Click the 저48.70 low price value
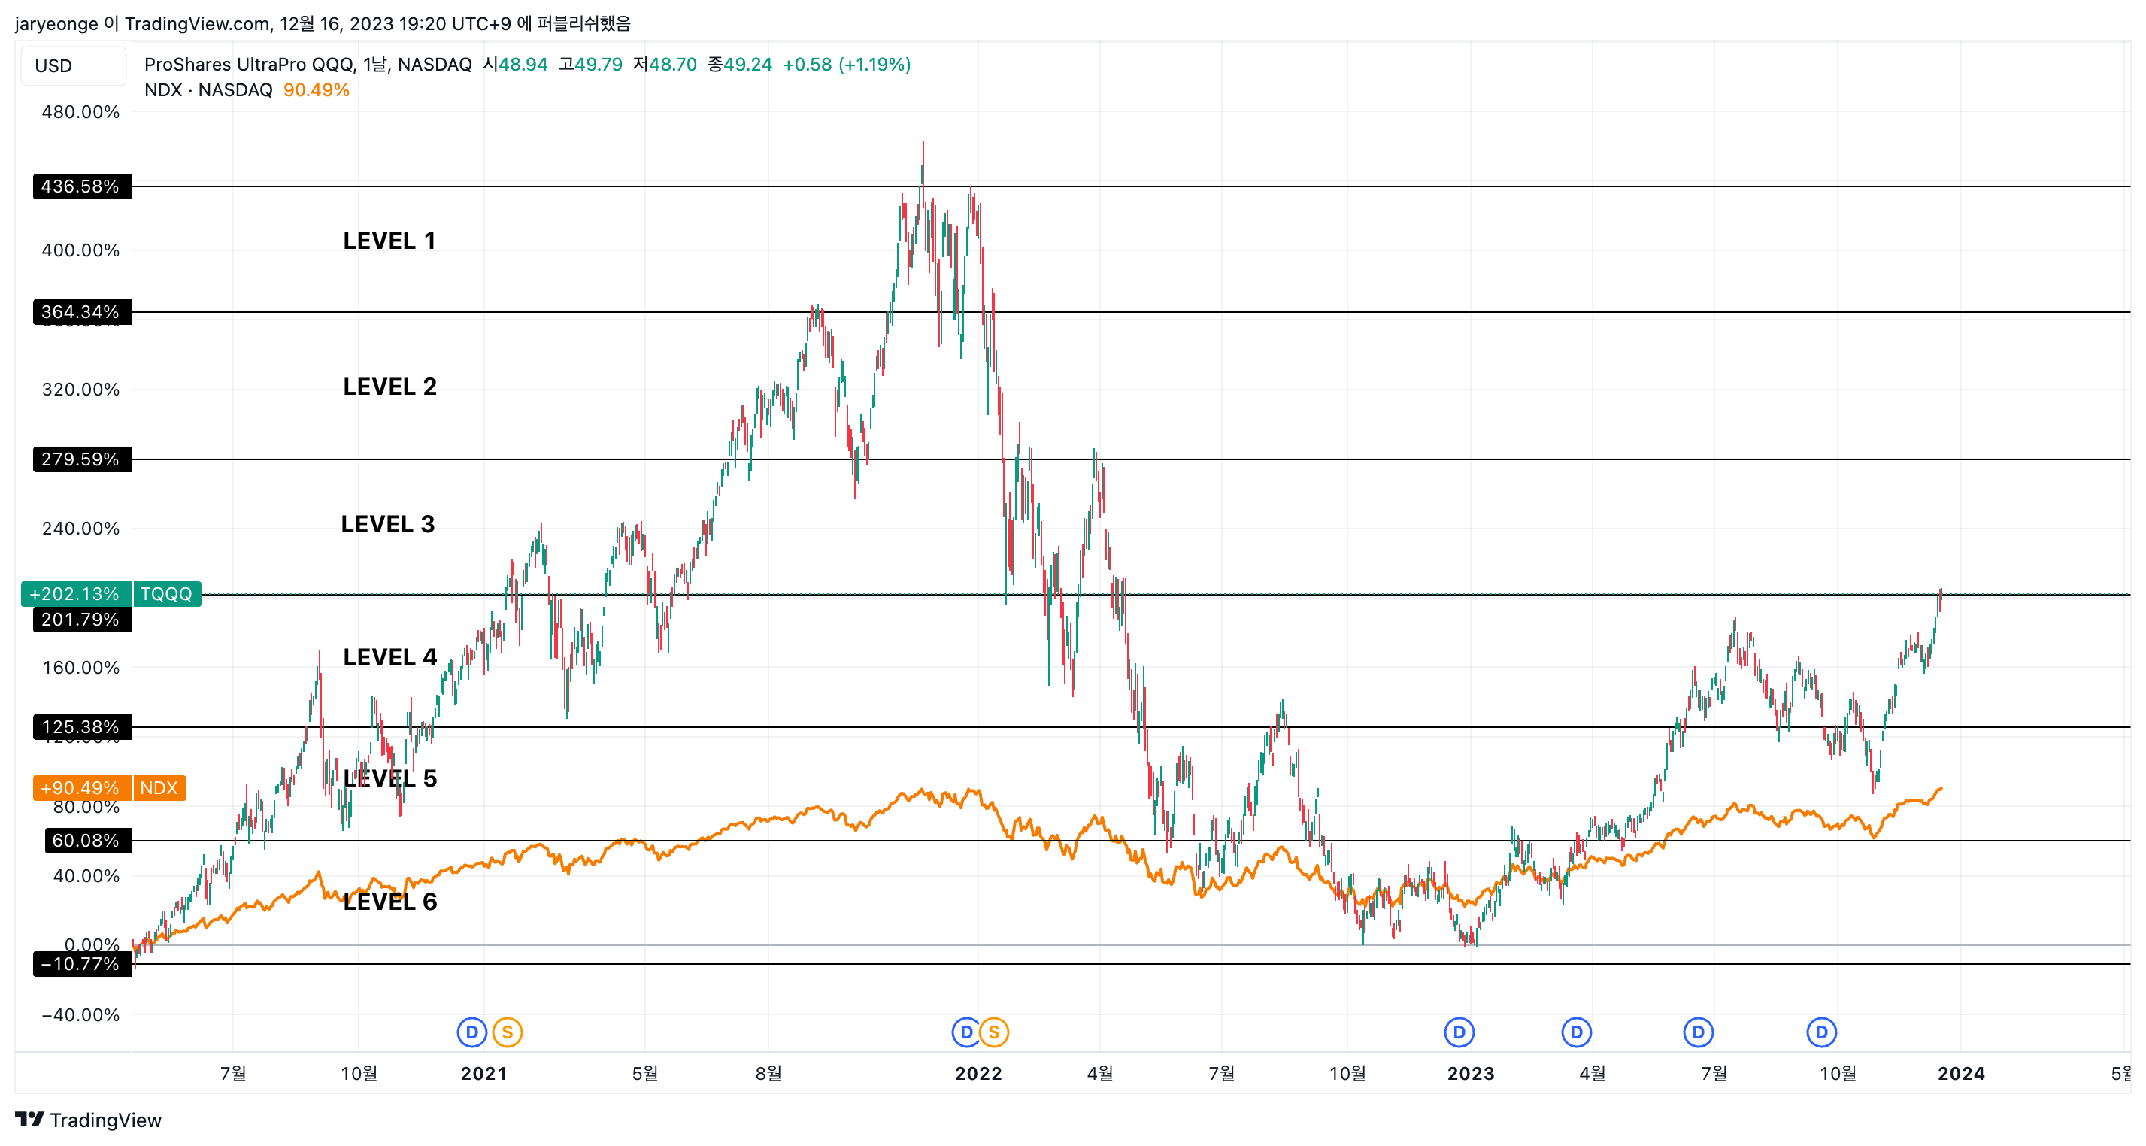 [x=665, y=64]
